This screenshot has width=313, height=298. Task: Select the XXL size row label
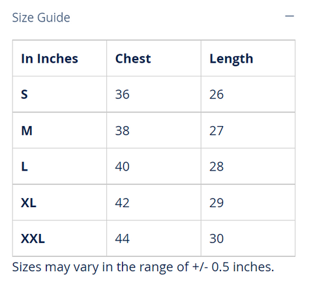(x=33, y=239)
